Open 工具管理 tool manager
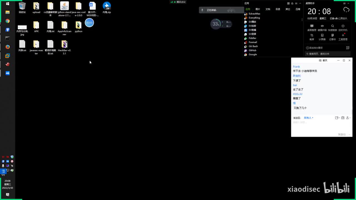 343,37
